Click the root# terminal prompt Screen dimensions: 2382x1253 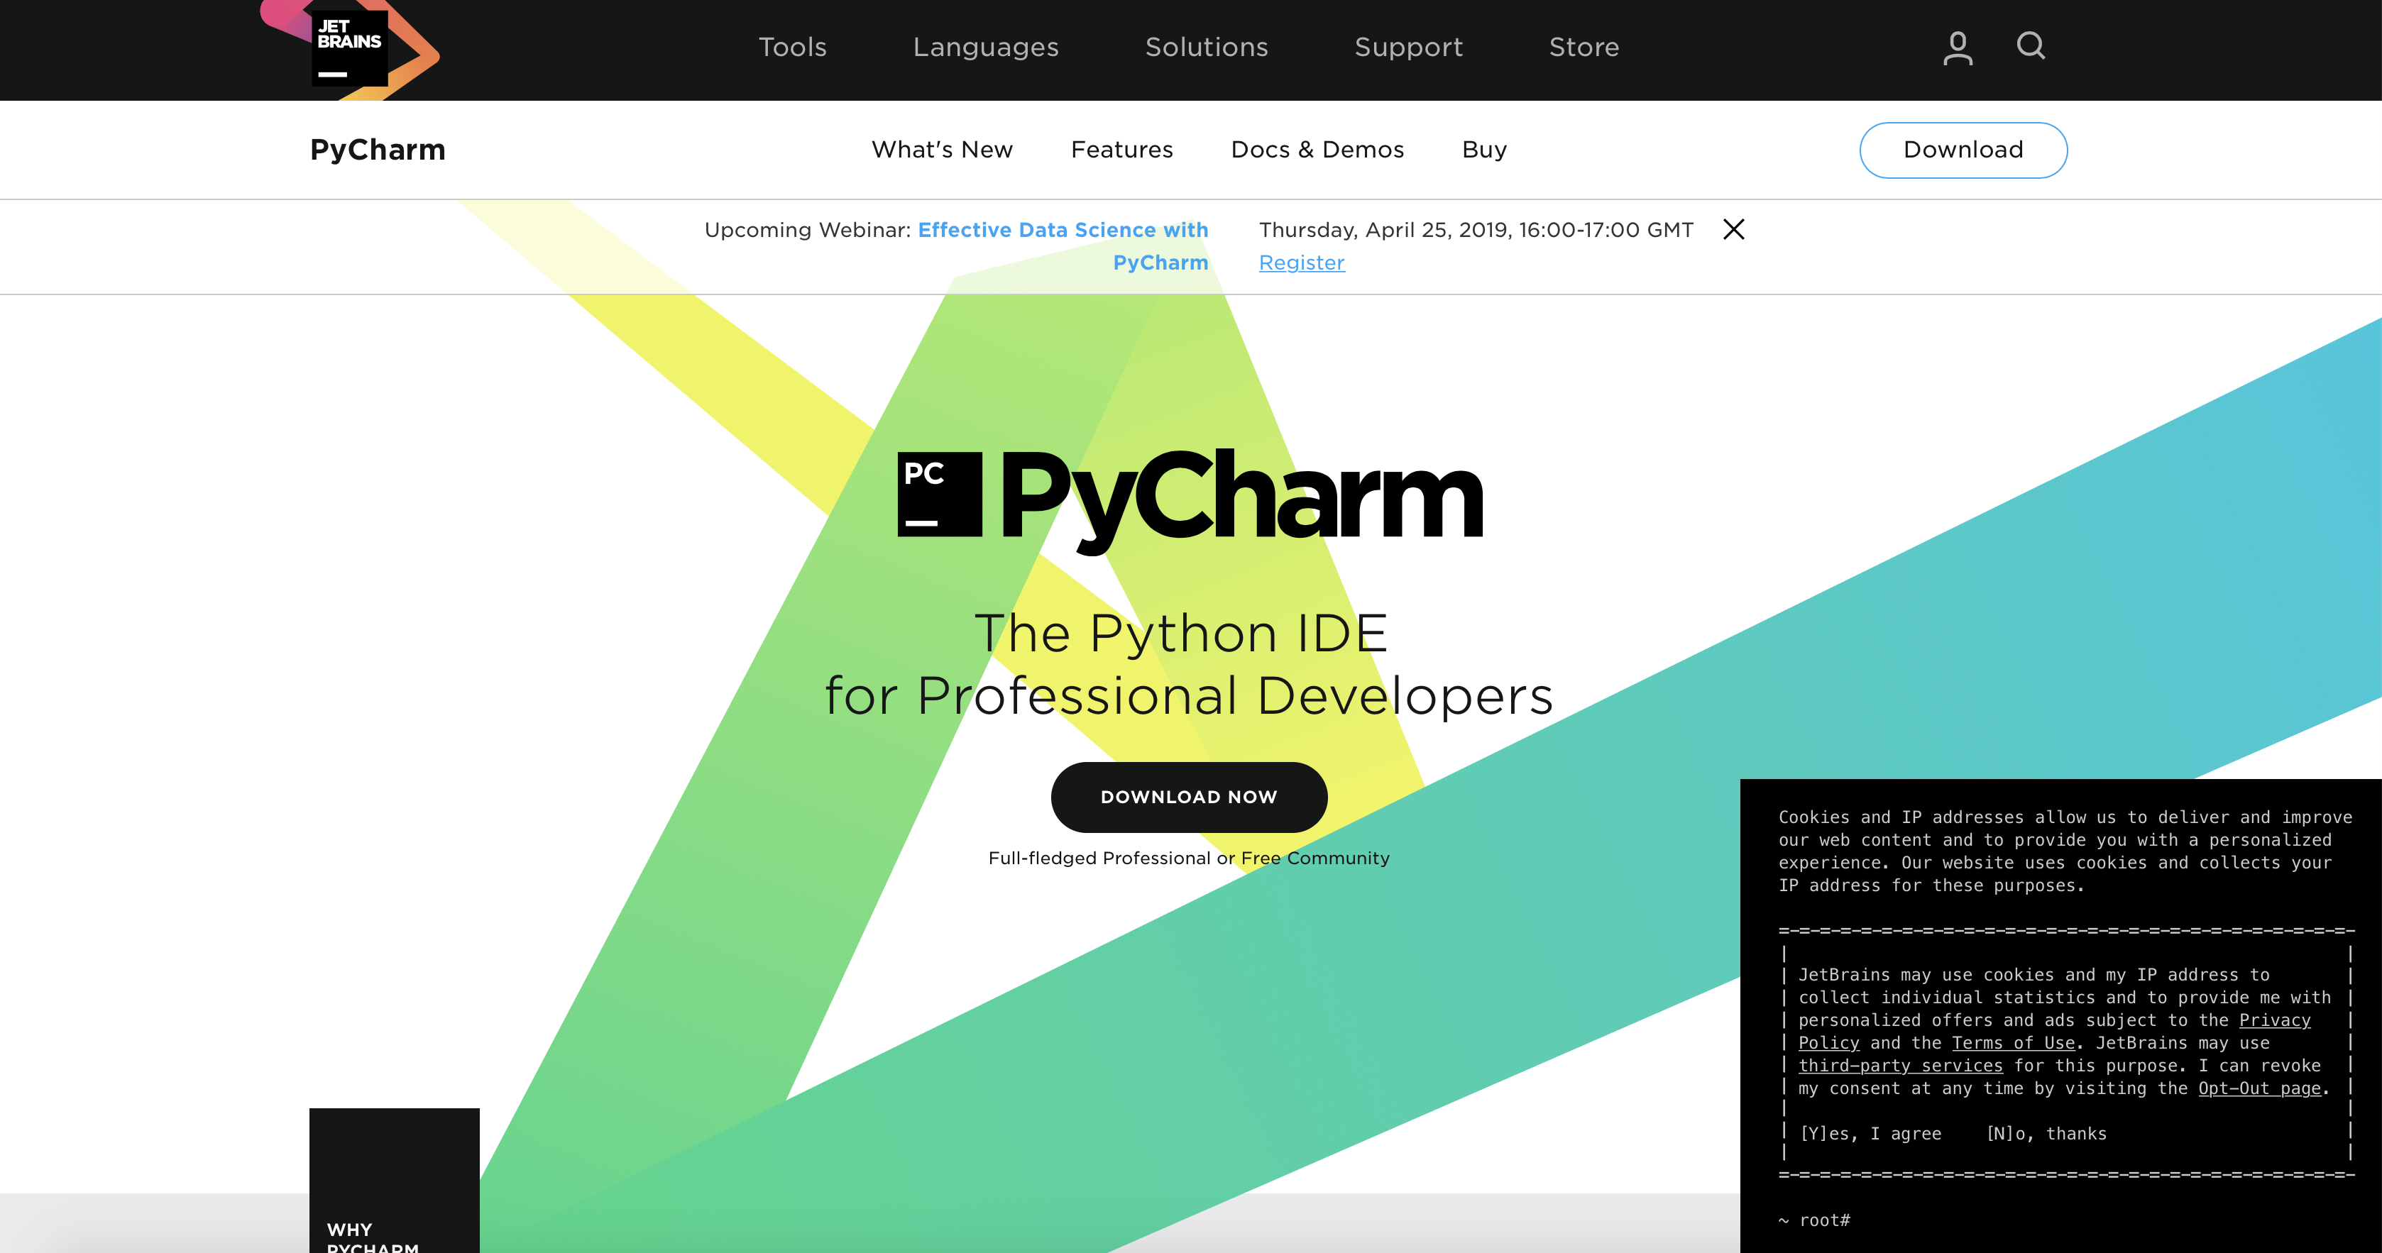click(1814, 1220)
